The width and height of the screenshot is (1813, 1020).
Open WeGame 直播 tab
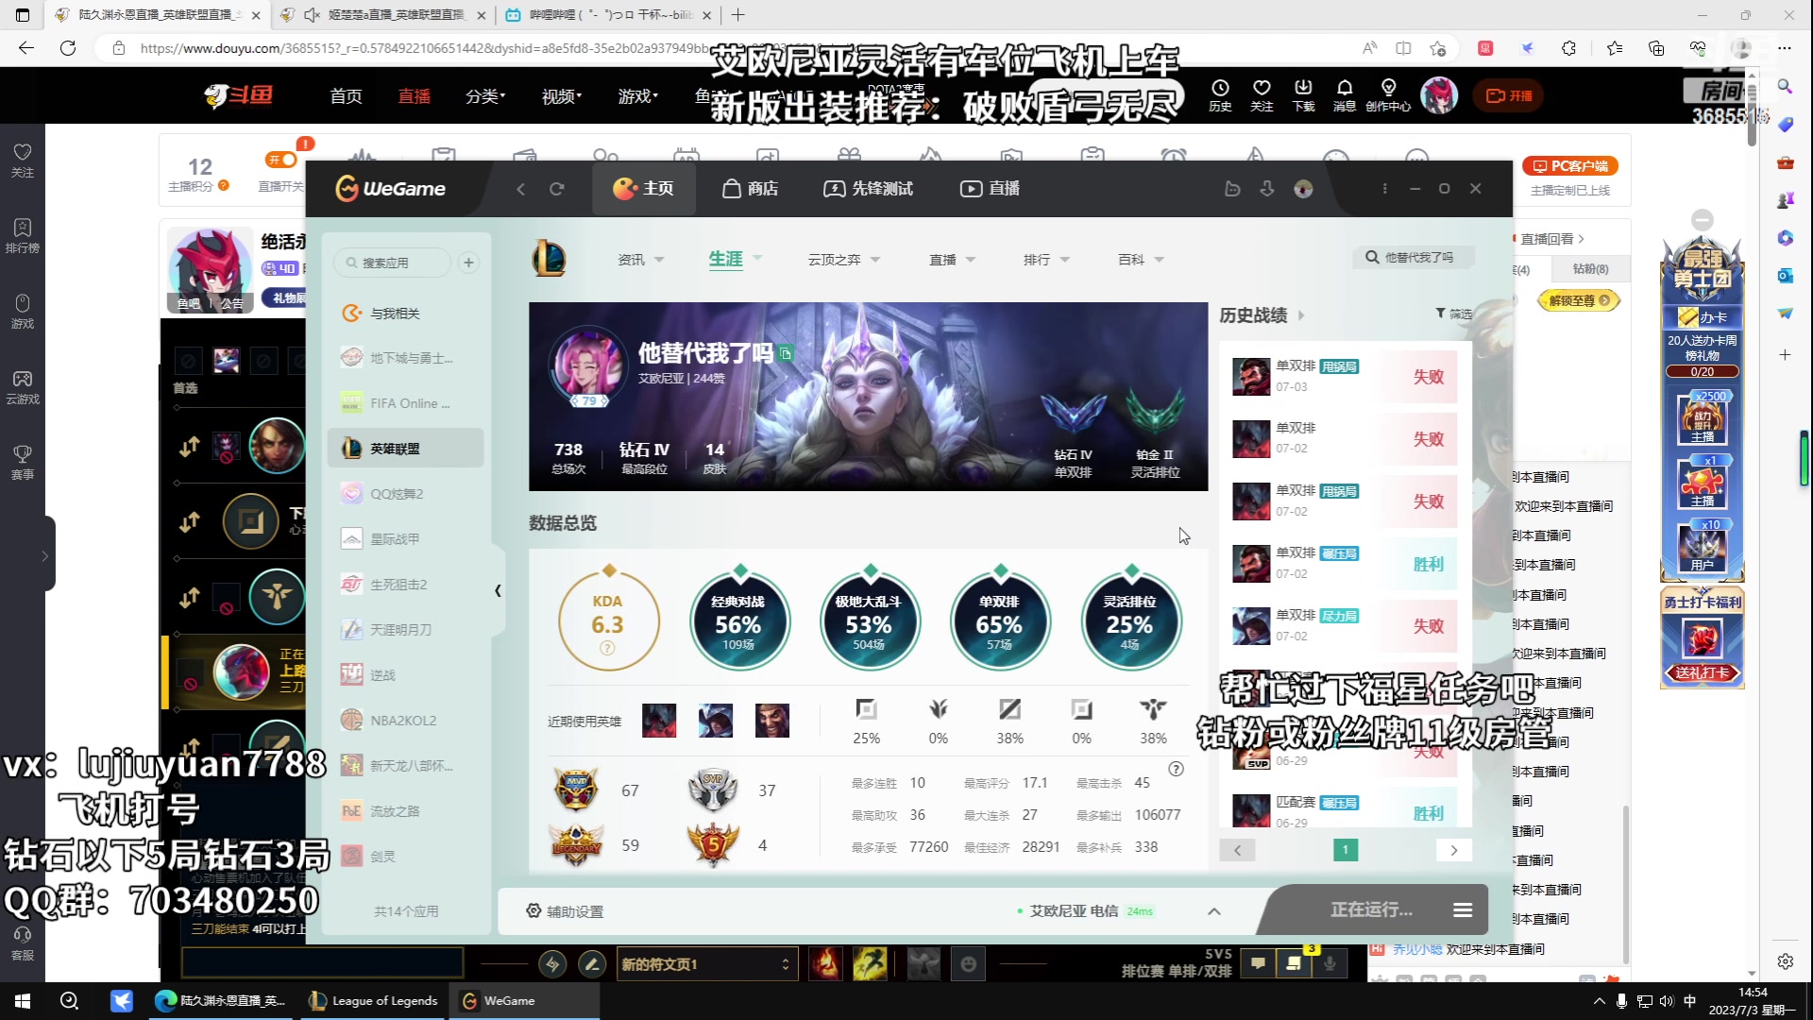coord(990,189)
